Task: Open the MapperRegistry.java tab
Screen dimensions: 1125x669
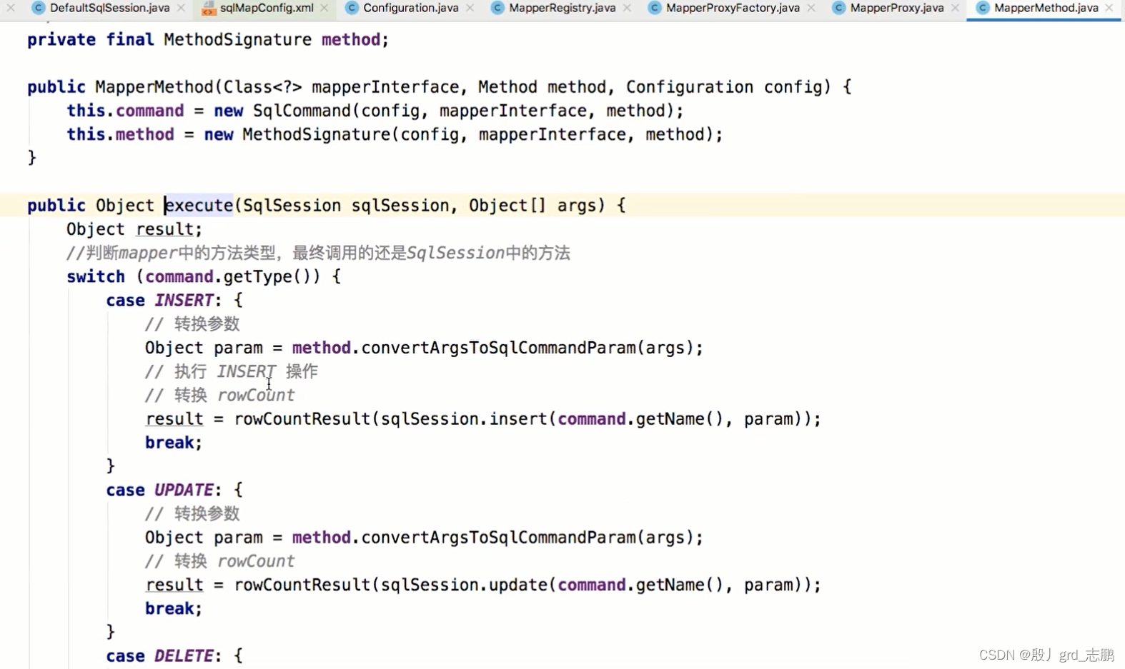Action: point(562,8)
